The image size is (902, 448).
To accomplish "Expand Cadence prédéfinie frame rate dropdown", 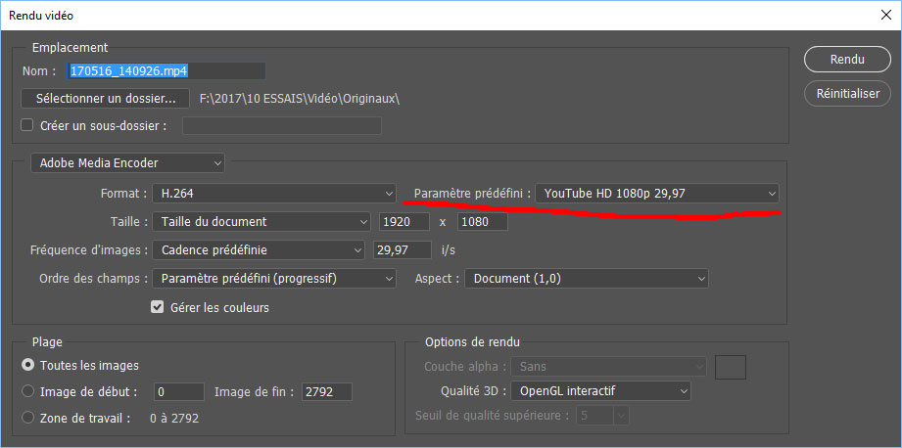I will tap(259, 250).
